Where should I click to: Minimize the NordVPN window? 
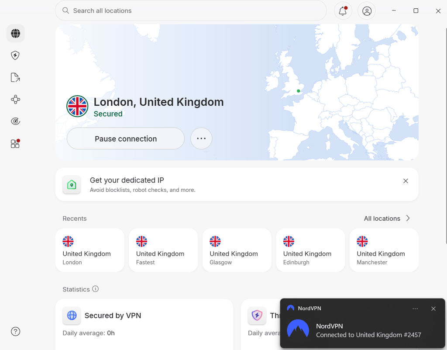[x=394, y=10]
